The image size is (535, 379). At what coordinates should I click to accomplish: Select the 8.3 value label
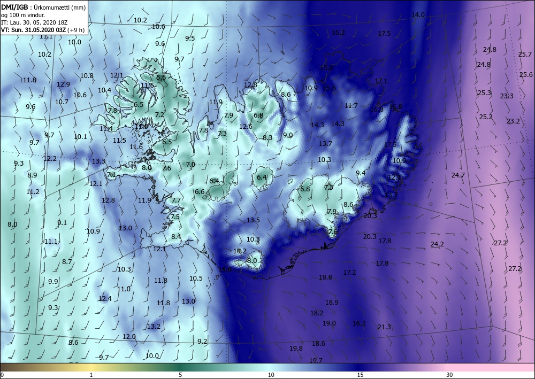pyautogui.click(x=267, y=138)
